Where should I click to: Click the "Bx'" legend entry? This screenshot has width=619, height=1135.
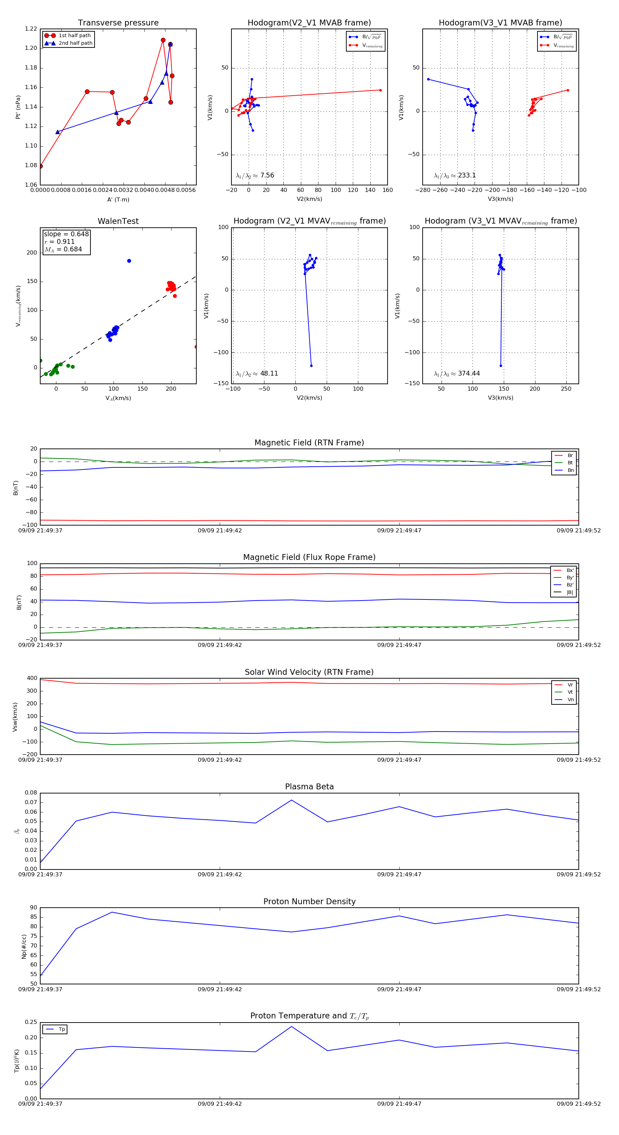coord(564,570)
